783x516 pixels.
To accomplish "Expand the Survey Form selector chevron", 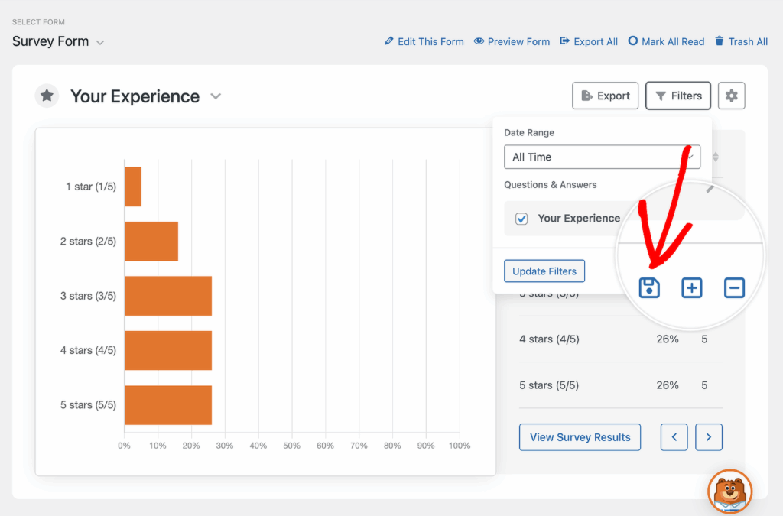I will tap(100, 42).
